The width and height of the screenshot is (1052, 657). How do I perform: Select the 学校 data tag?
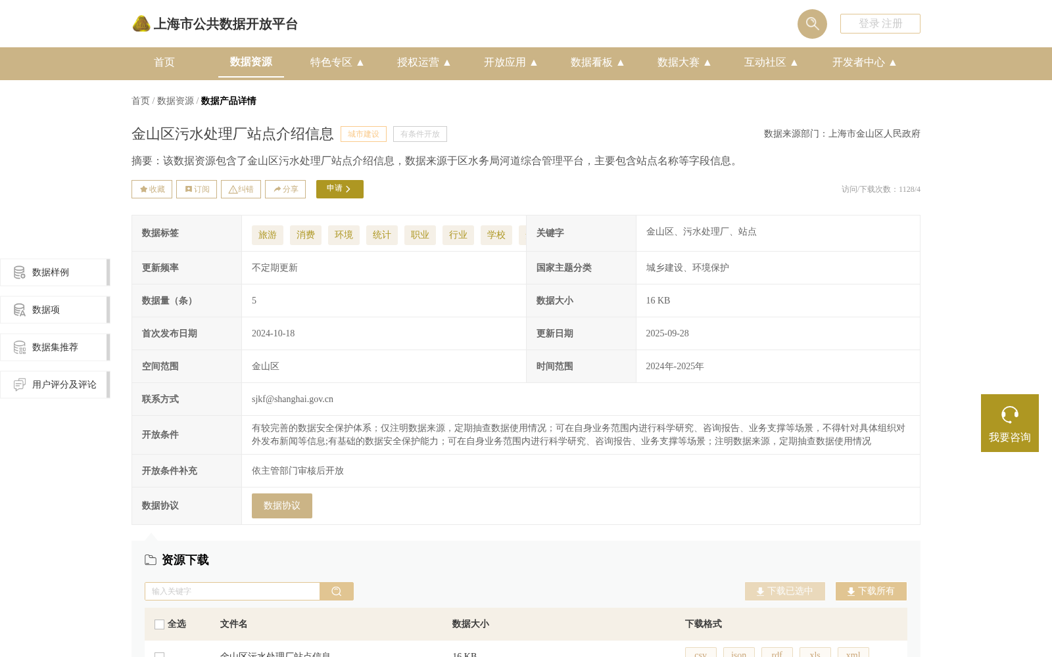point(496,235)
